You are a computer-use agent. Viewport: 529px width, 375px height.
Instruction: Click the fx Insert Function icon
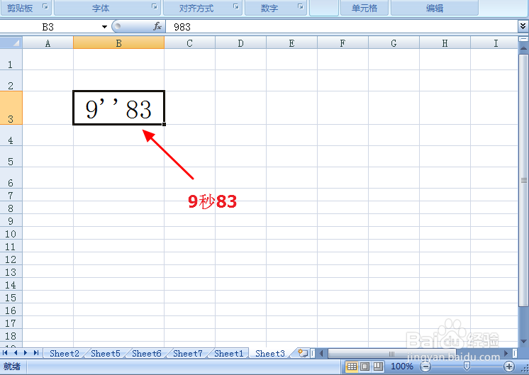[157, 27]
